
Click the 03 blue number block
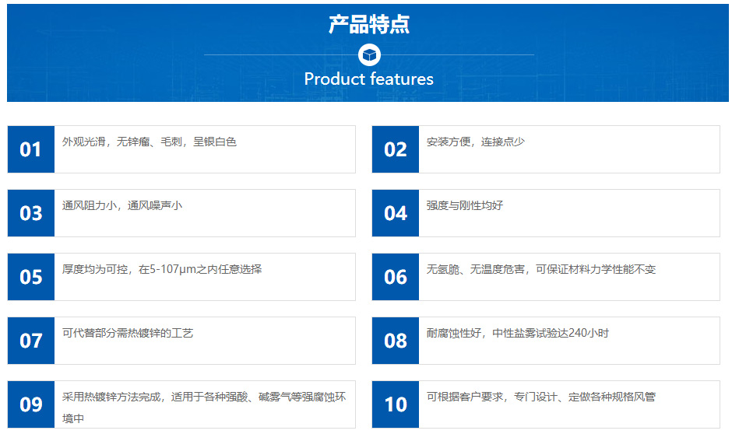tap(31, 213)
